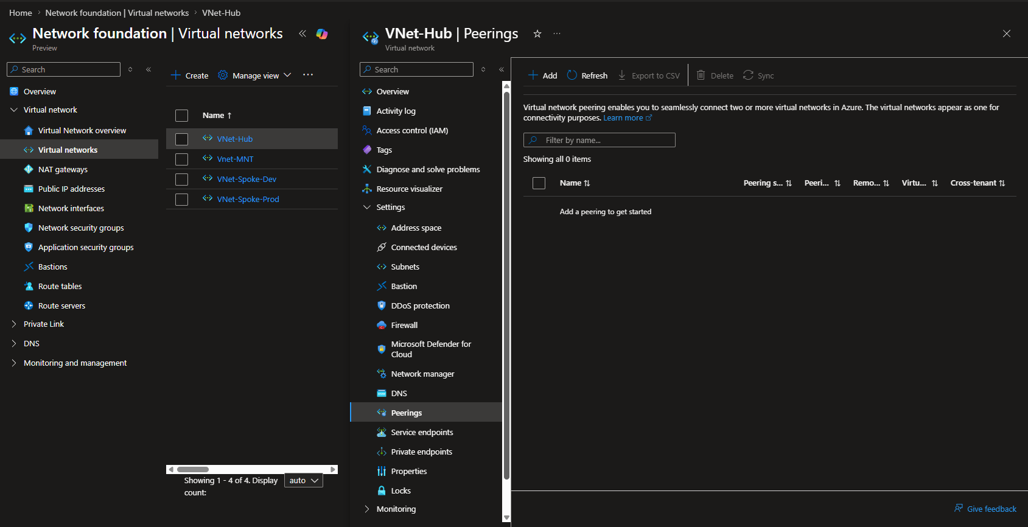This screenshot has height=527, width=1028.
Task: Collapse the Virtual network section
Action: [14, 110]
